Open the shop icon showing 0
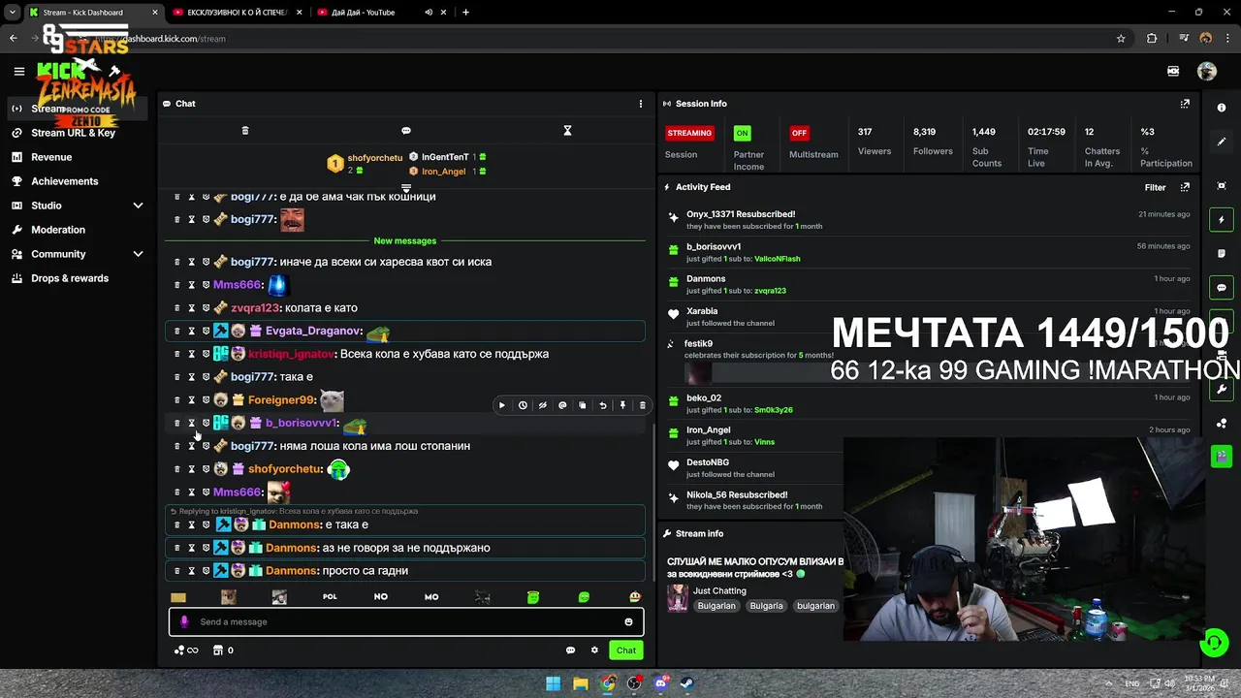Image resolution: width=1241 pixels, height=698 pixels. pyautogui.click(x=223, y=650)
